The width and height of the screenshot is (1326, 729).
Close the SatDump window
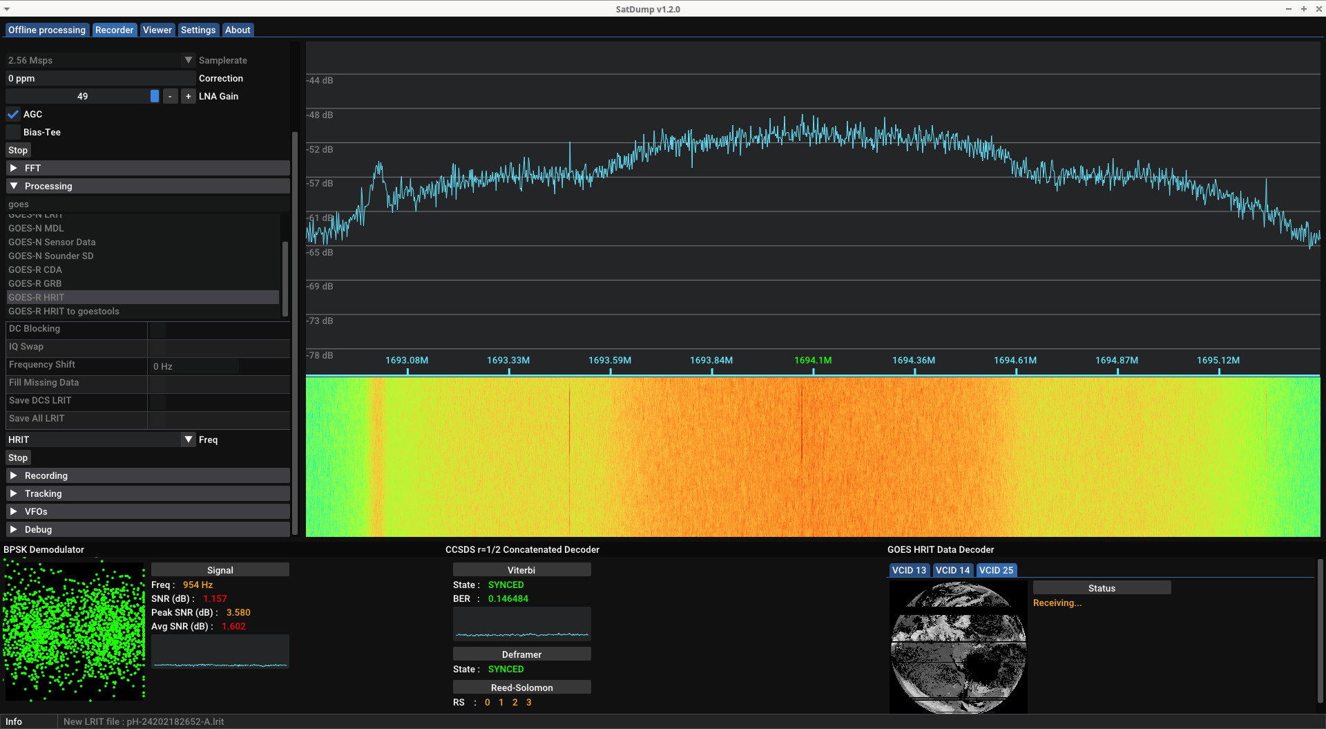point(1318,9)
